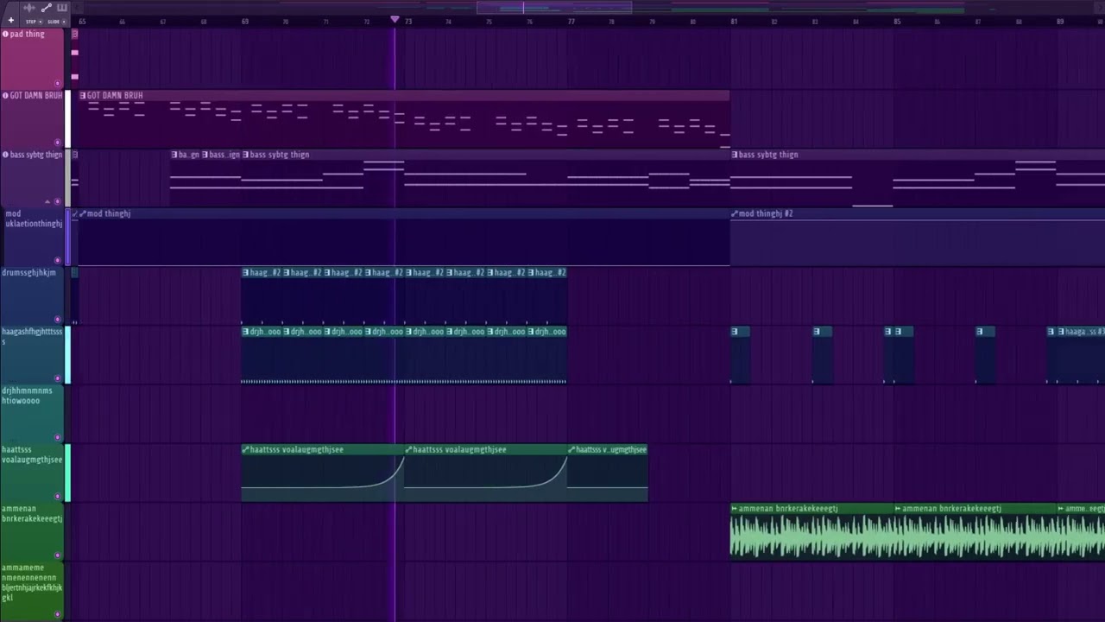Open the mod thinghj #2 clip menu
This screenshot has width=1105, height=622.
(x=736, y=213)
